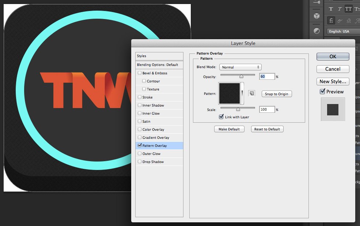
Task: Click the Faux Bold T icon
Action: point(331,9)
